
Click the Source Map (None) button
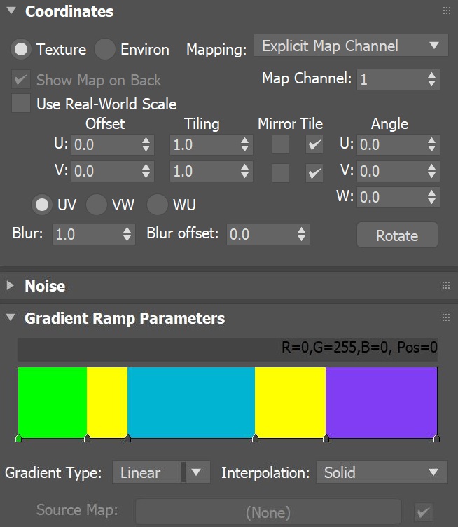coord(268,512)
